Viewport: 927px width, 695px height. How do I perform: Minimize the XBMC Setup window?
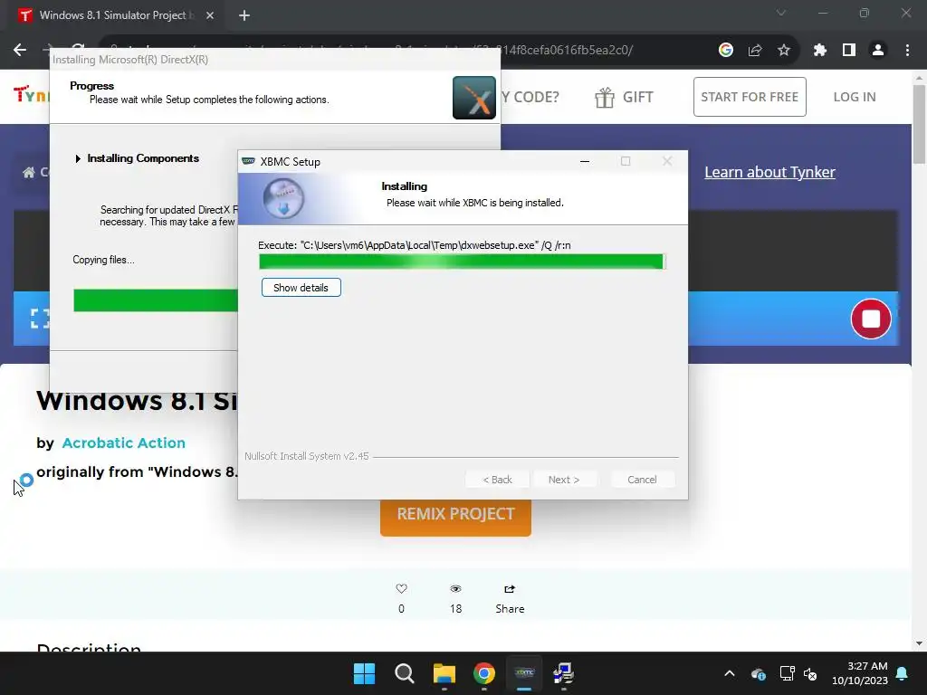pyautogui.click(x=585, y=161)
